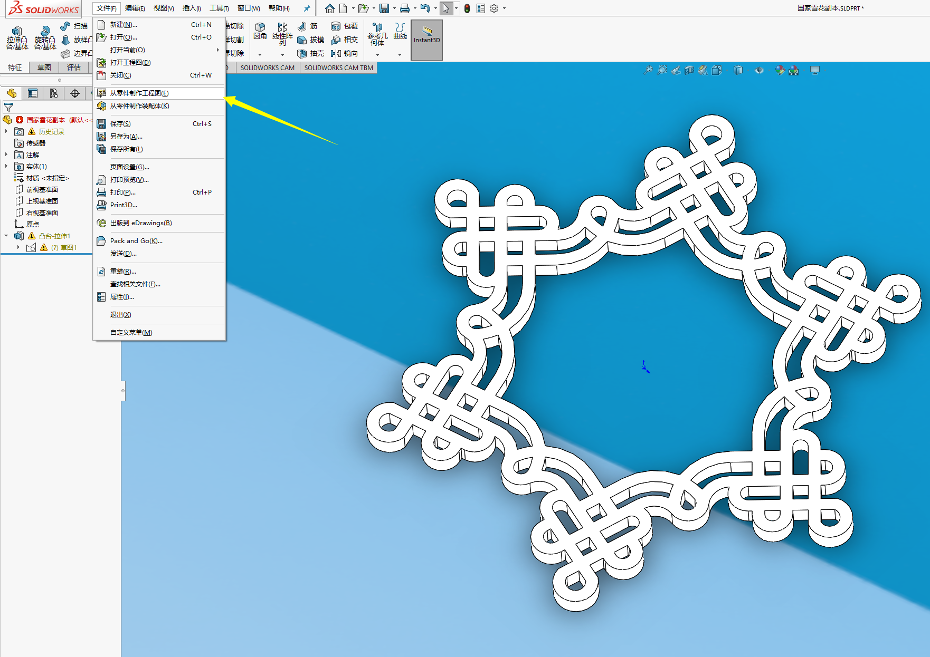
Task: Expand the 历史记录 tree node
Action: point(6,131)
